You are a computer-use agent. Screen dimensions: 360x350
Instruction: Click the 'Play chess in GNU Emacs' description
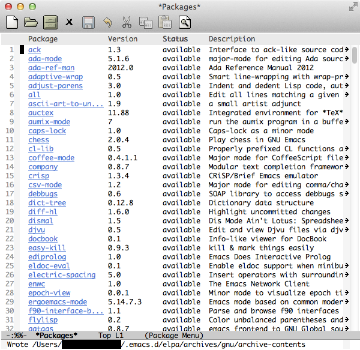[257, 140]
